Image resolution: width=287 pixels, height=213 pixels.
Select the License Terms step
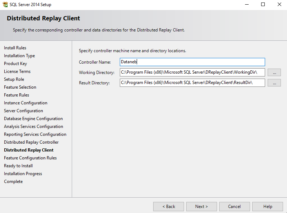(17, 71)
